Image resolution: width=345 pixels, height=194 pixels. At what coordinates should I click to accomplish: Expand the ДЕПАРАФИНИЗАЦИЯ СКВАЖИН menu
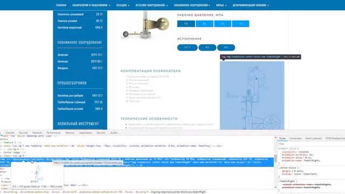pyautogui.click(x=251, y=5)
